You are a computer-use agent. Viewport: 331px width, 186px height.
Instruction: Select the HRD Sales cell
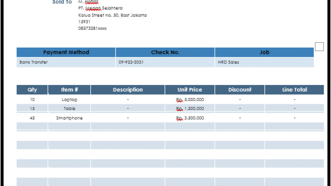pyautogui.click(x=264, y=62)
